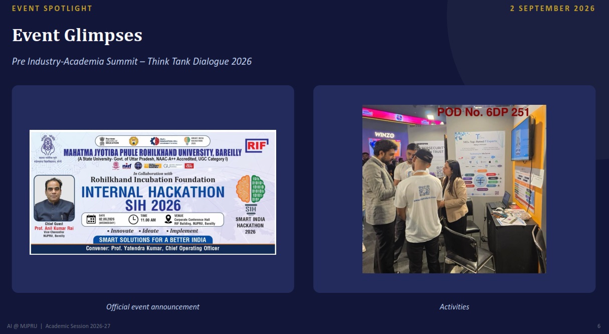Click the Activities booth photo
Image resolution: width=609 pixels, height=334 pixels.
(454, 189)
